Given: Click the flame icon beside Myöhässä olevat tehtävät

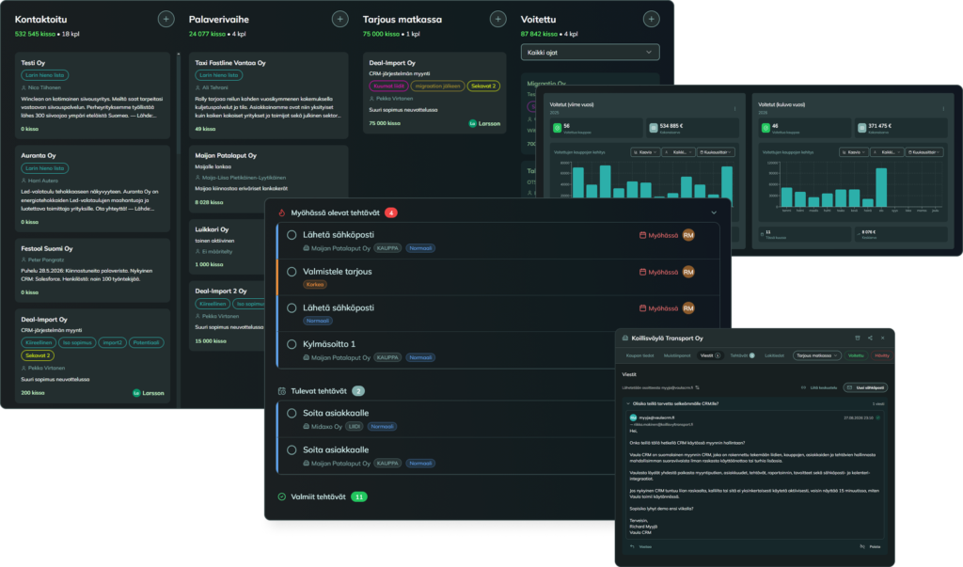Looking at the screenshot, I should click(x=282, y=213).
